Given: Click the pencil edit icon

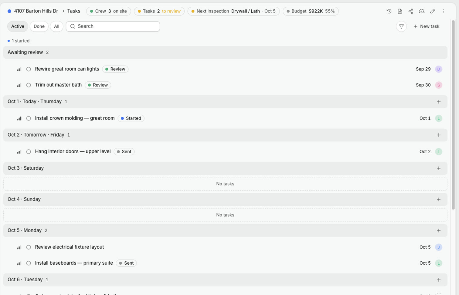Looking at the screenshot, I should [433, 11].
